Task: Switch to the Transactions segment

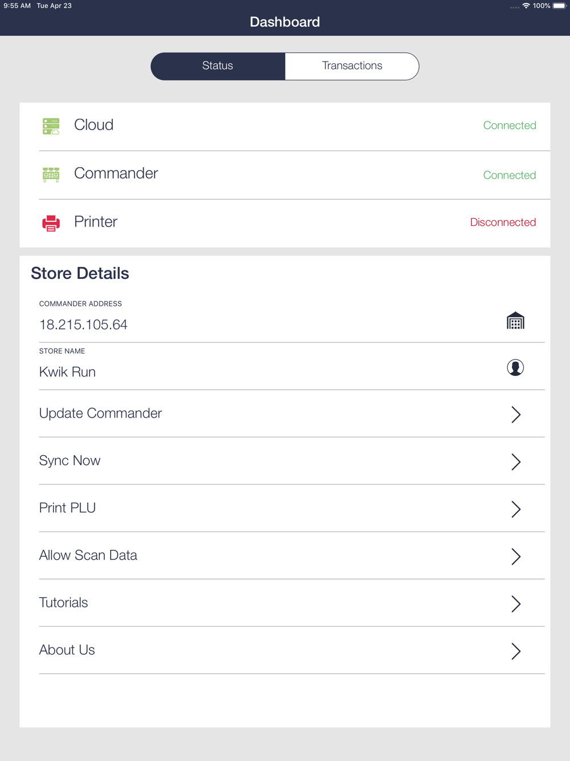Action: tap(352, 66)
